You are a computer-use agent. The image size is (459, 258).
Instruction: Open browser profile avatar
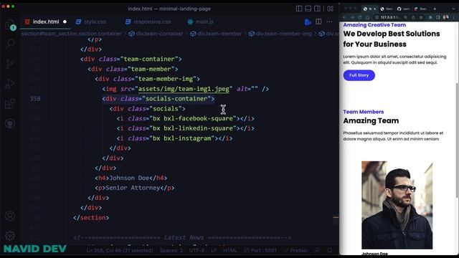[446, 17]
